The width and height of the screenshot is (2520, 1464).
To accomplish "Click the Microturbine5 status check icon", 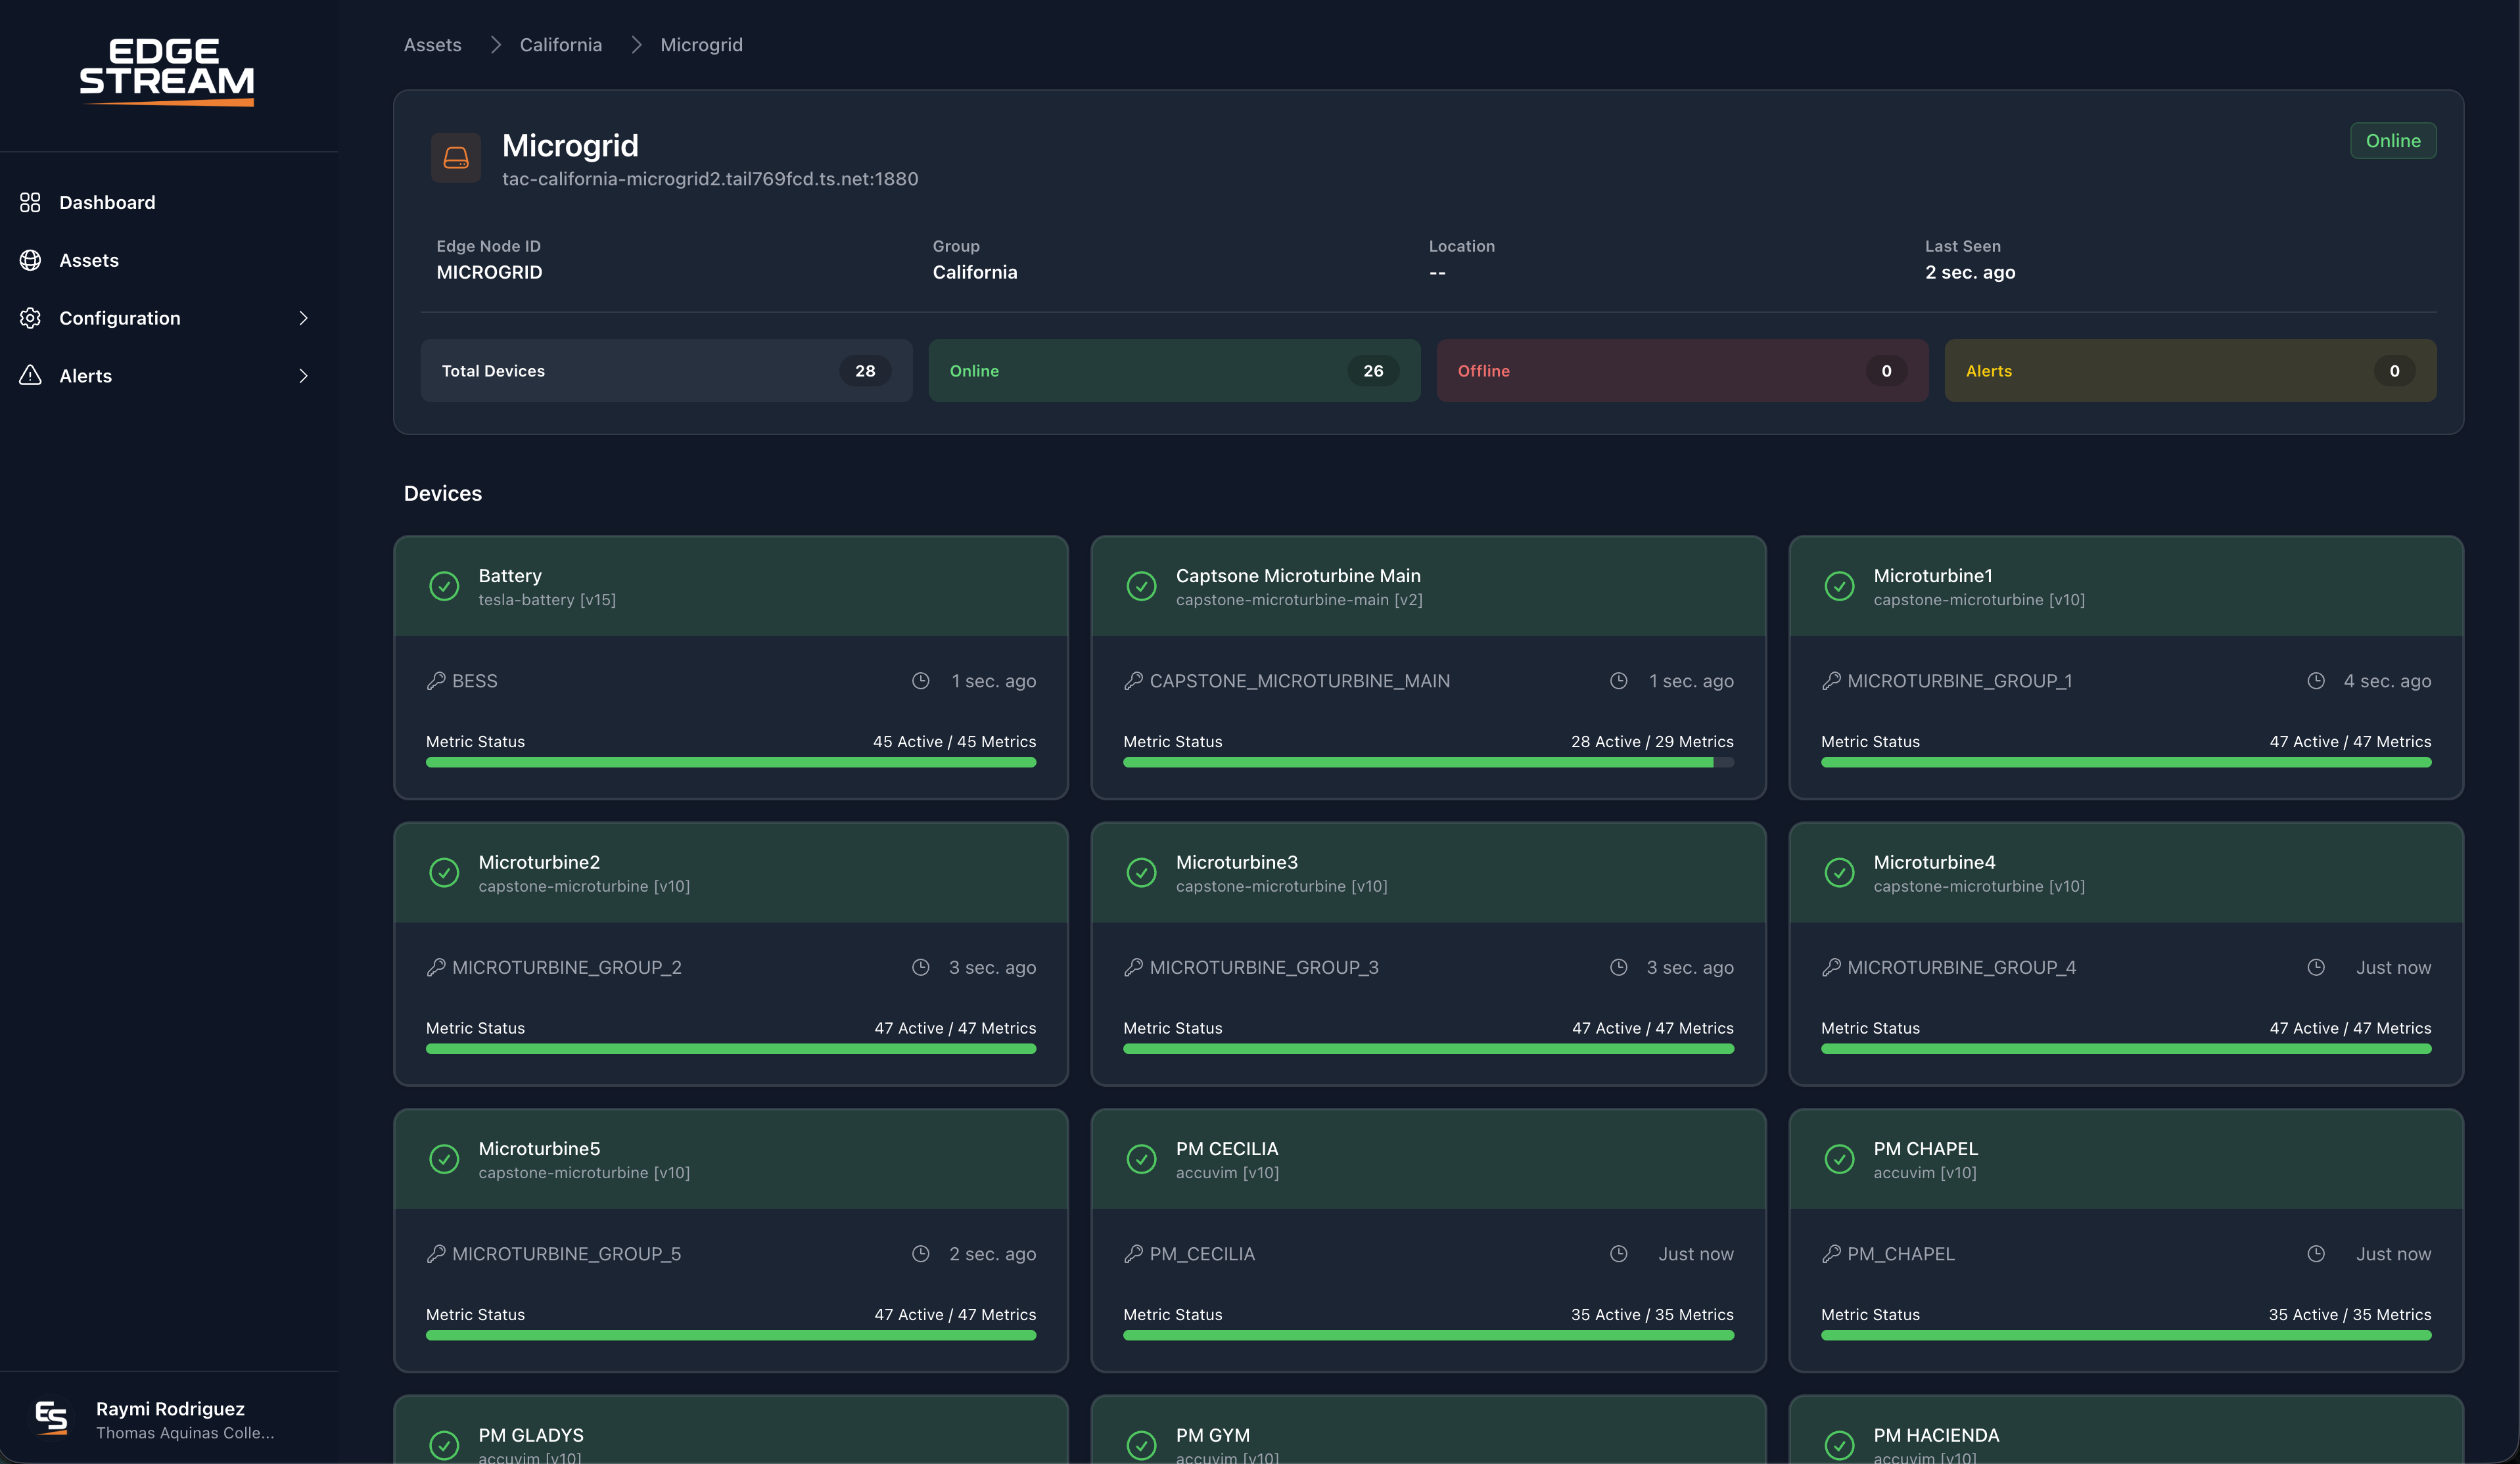I will tap(444, 1158).
